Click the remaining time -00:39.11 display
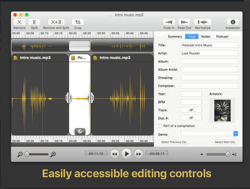The height and width of the screenshot is (189, 250). pyautogui.click(x=157, y=154)
